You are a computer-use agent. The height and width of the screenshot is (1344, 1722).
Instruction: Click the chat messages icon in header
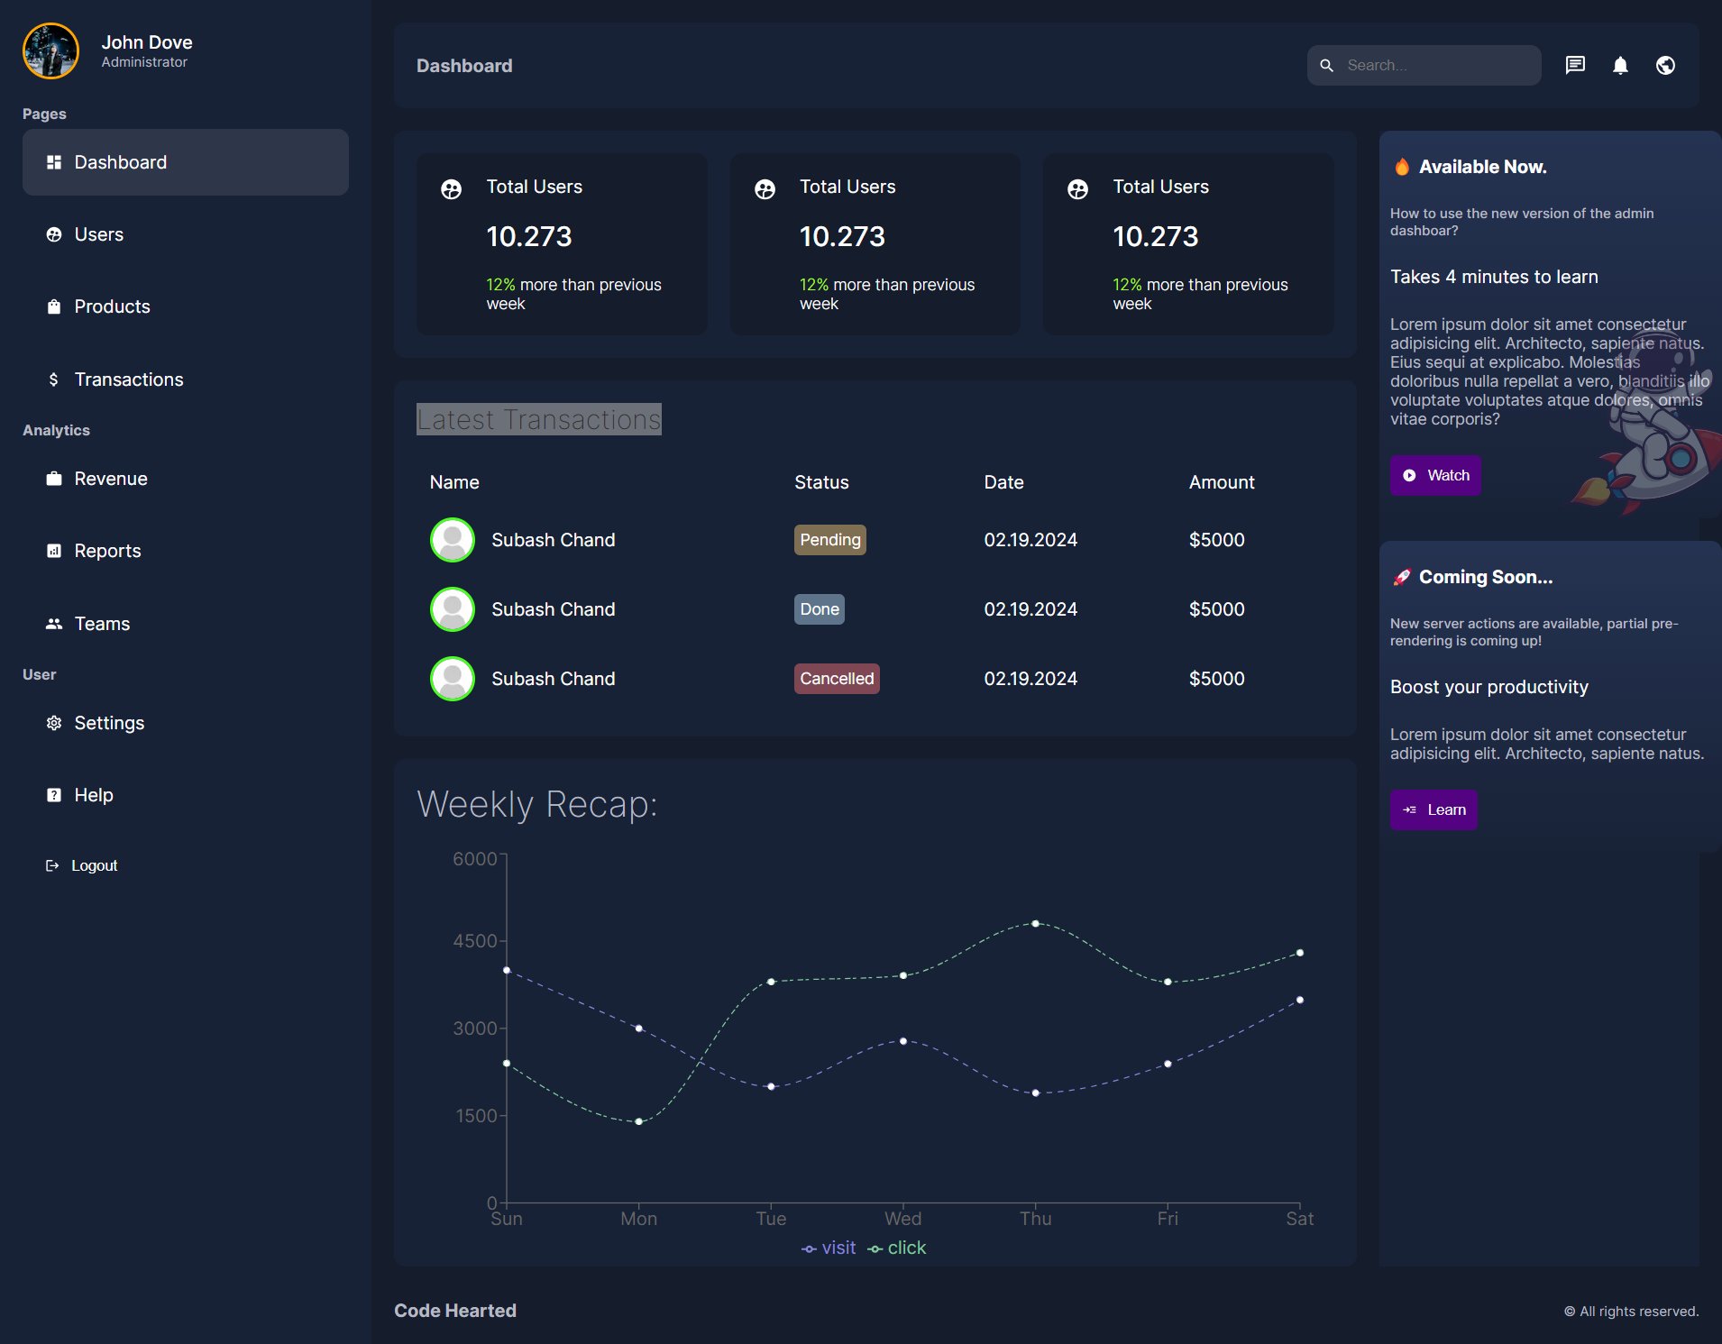(1574, 65)
